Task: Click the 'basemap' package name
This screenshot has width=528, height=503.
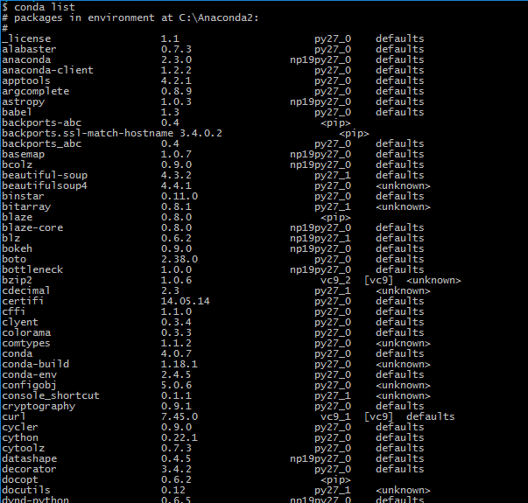Action: coord(24,154)
